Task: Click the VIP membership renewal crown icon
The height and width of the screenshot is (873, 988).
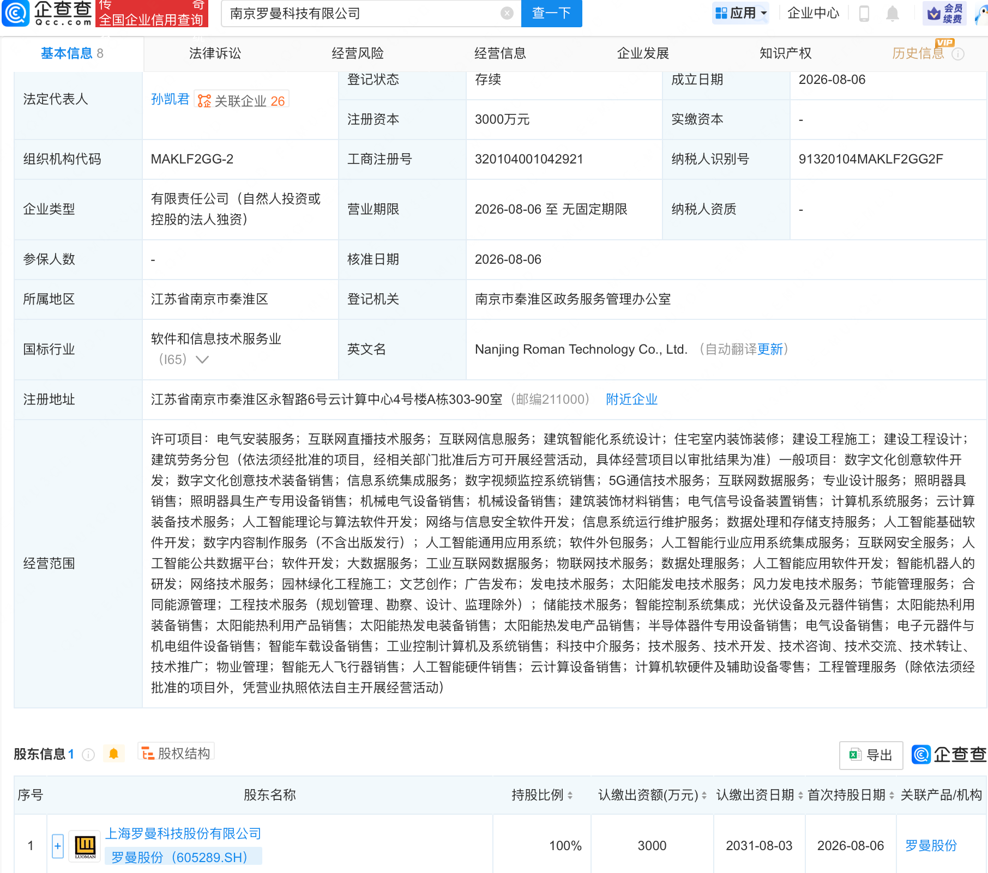Action: coord(935,13)
